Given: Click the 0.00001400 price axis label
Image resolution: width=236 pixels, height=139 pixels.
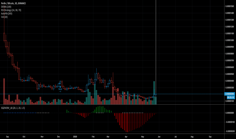Looking at the screenshot, I should click(x=230, y=13).
